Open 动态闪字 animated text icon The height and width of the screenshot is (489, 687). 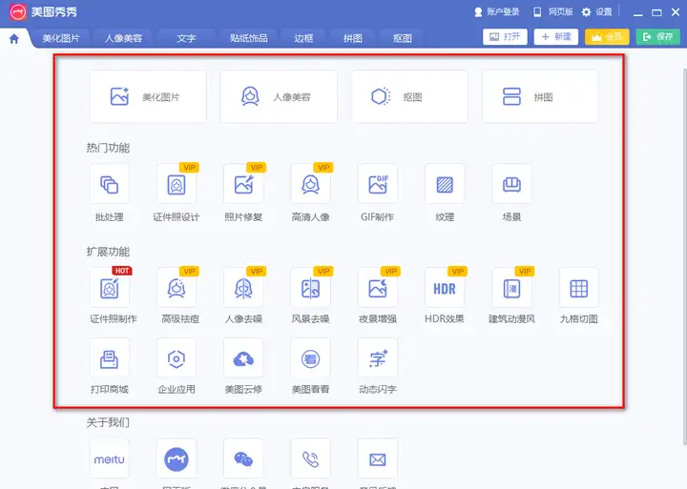point(378,358)
